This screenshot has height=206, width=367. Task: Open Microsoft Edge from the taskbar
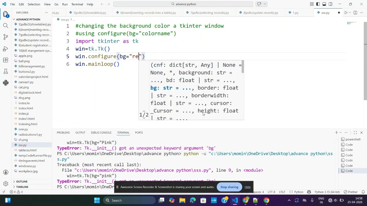[x=193, y=200]
